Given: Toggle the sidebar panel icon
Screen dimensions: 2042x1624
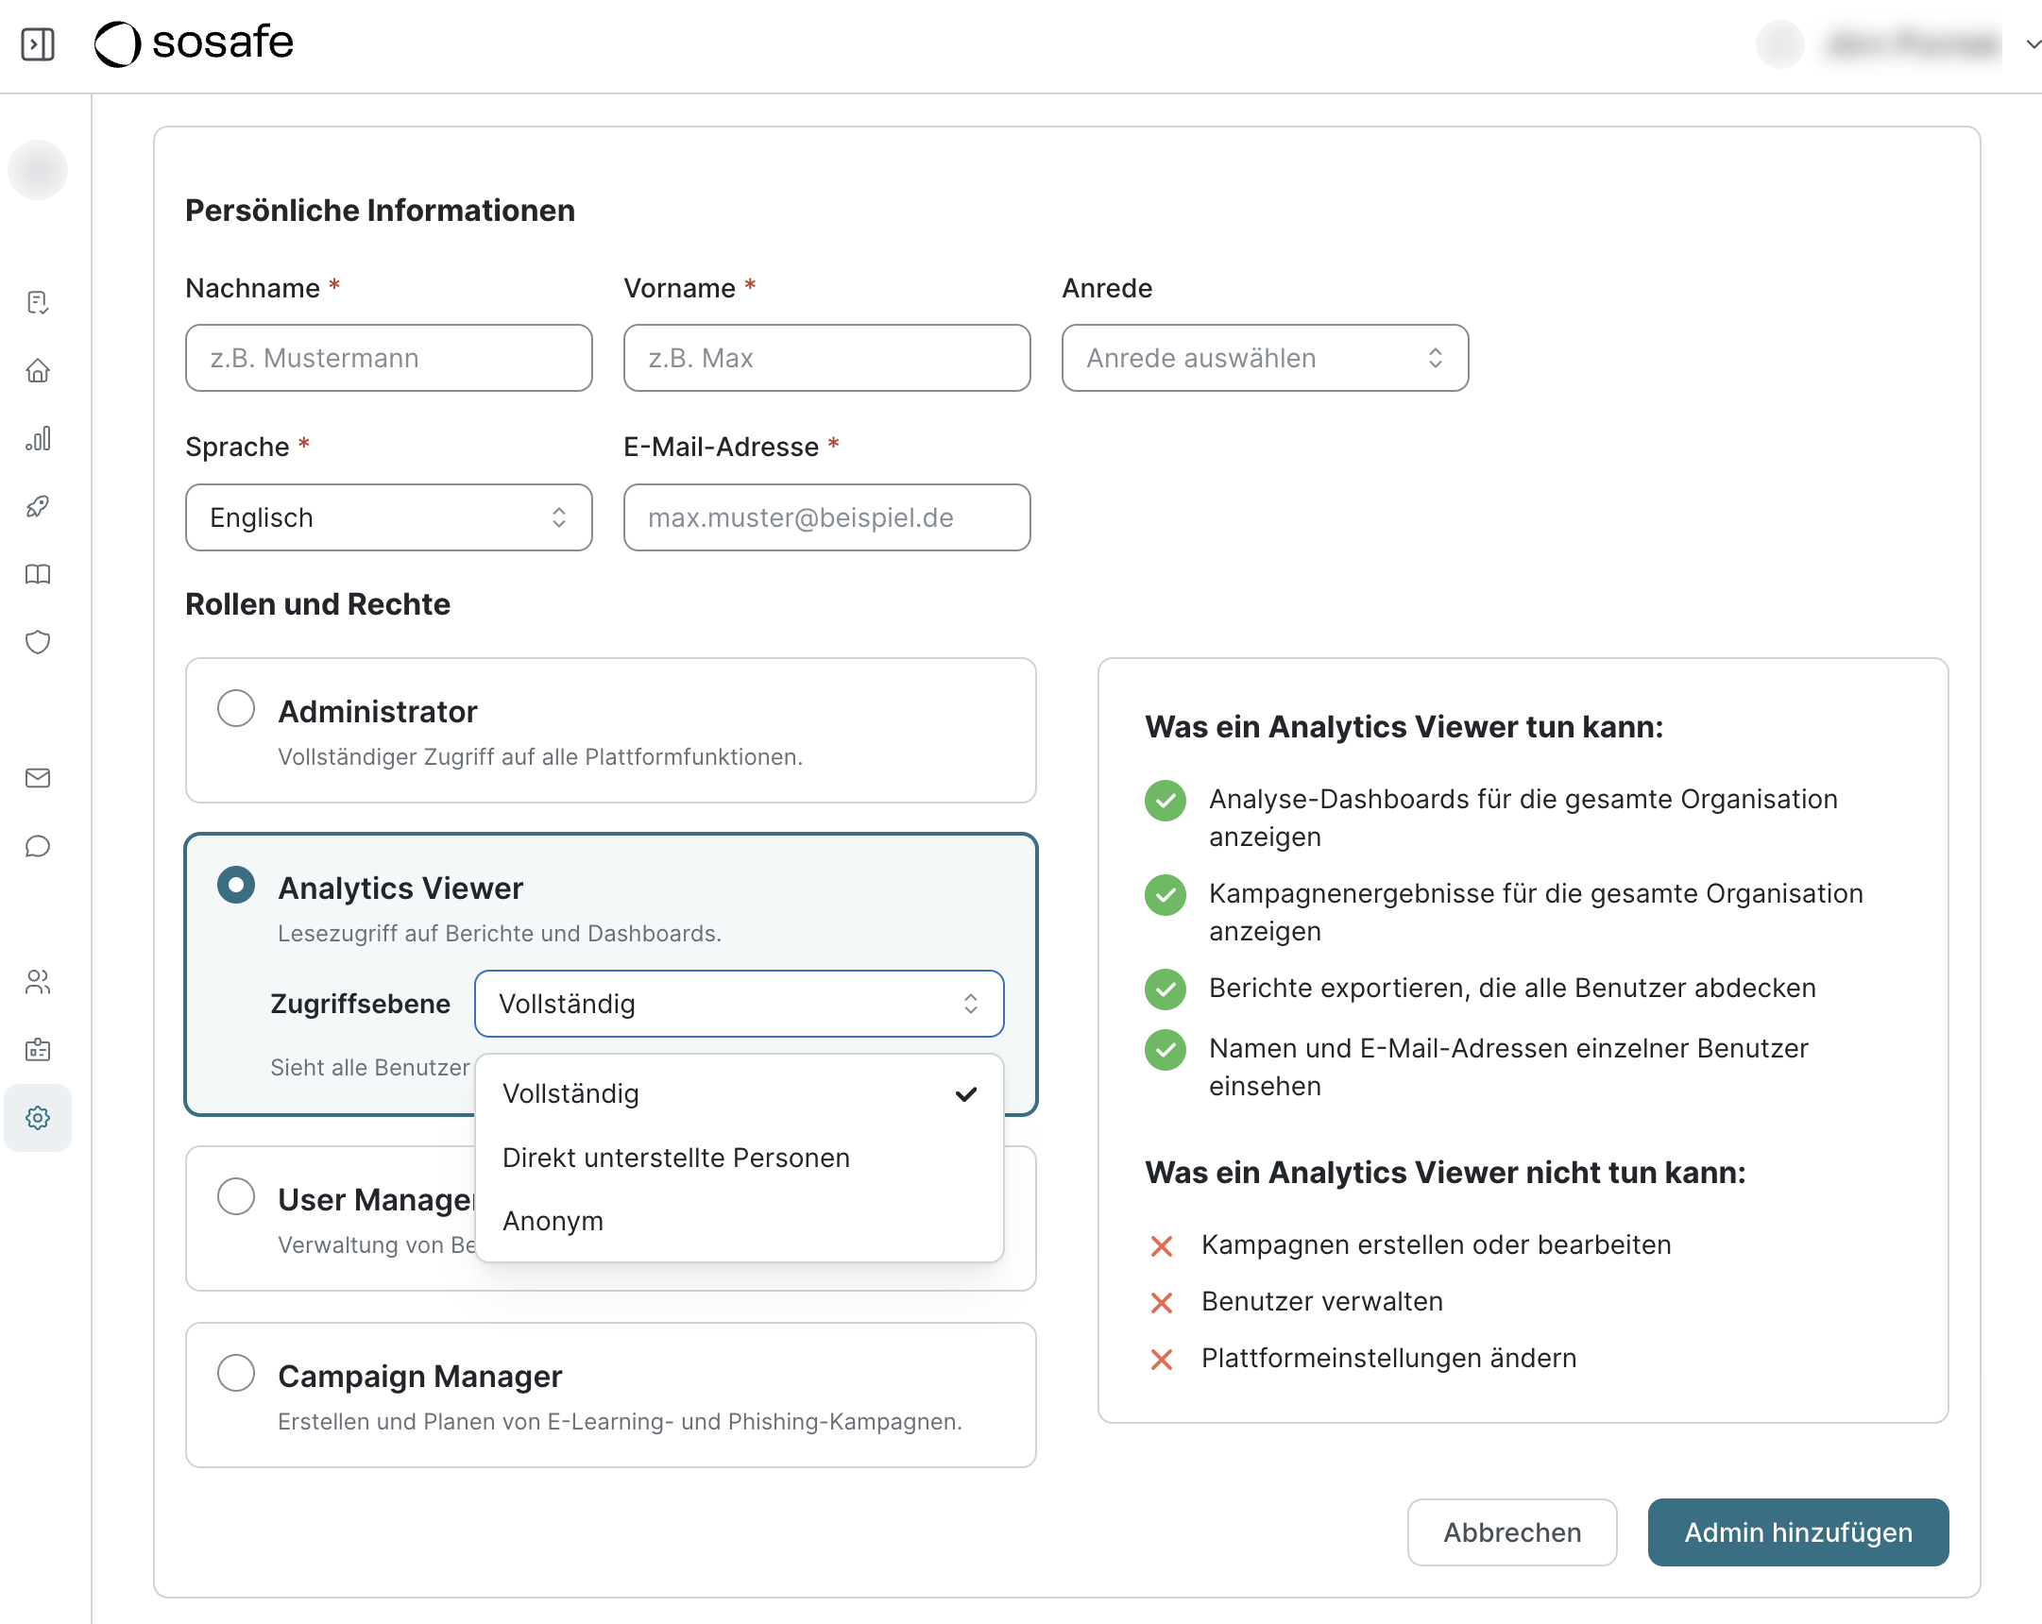Looking at the screenshot, I should coord(38,43).
